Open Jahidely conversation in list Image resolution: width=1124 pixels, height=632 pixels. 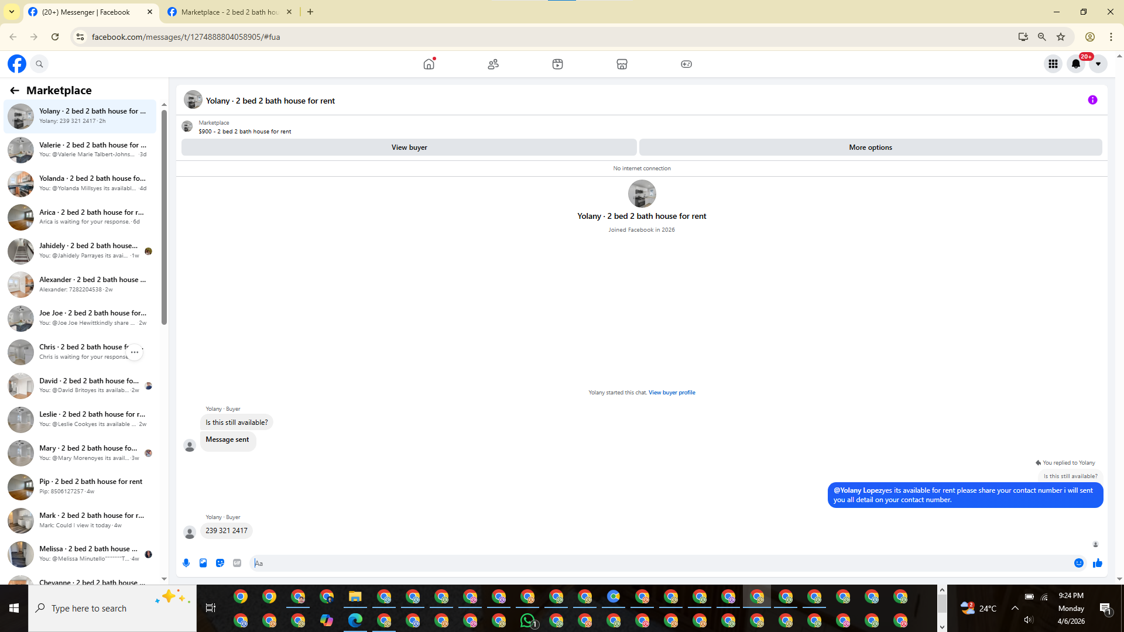(x=80, y=251)
